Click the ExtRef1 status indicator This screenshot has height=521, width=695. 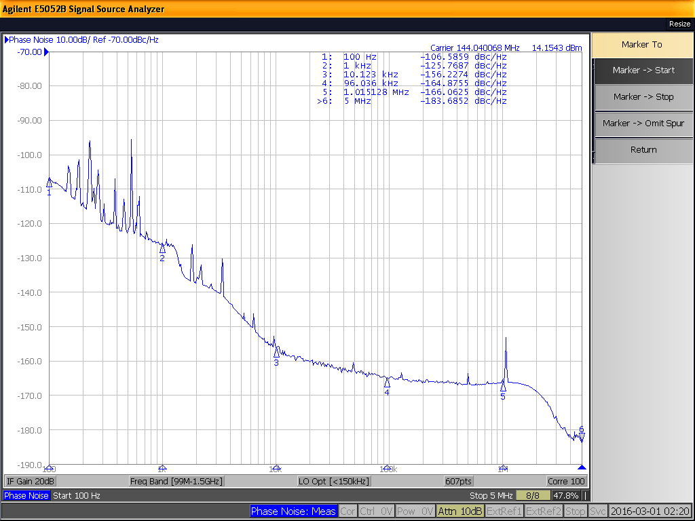(x=504, y=512)
